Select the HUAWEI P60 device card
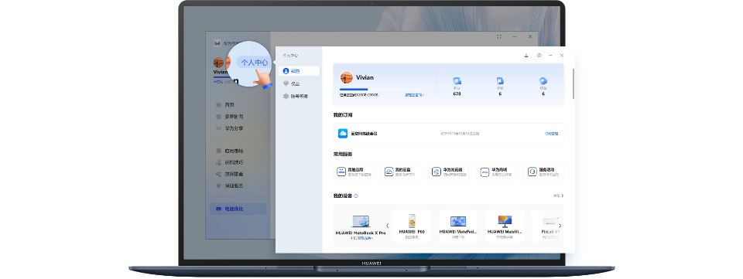The width and height of the screenshot is (743, 279). click(x=412, y=226)
